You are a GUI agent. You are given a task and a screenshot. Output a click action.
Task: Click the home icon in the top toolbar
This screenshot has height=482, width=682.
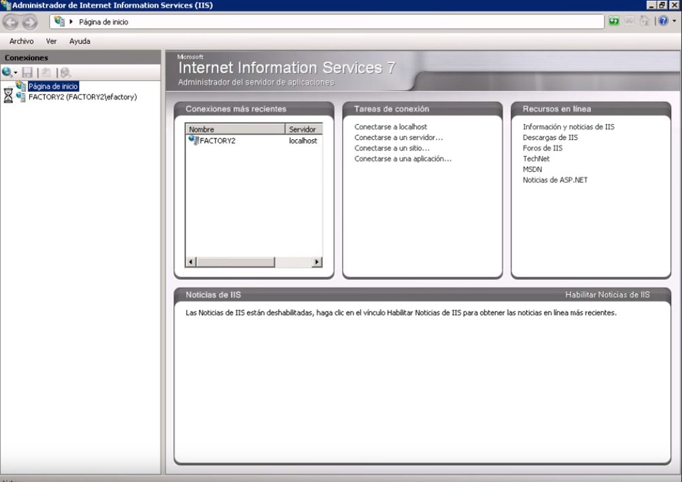pyautogui.click(x=643, y=21)
